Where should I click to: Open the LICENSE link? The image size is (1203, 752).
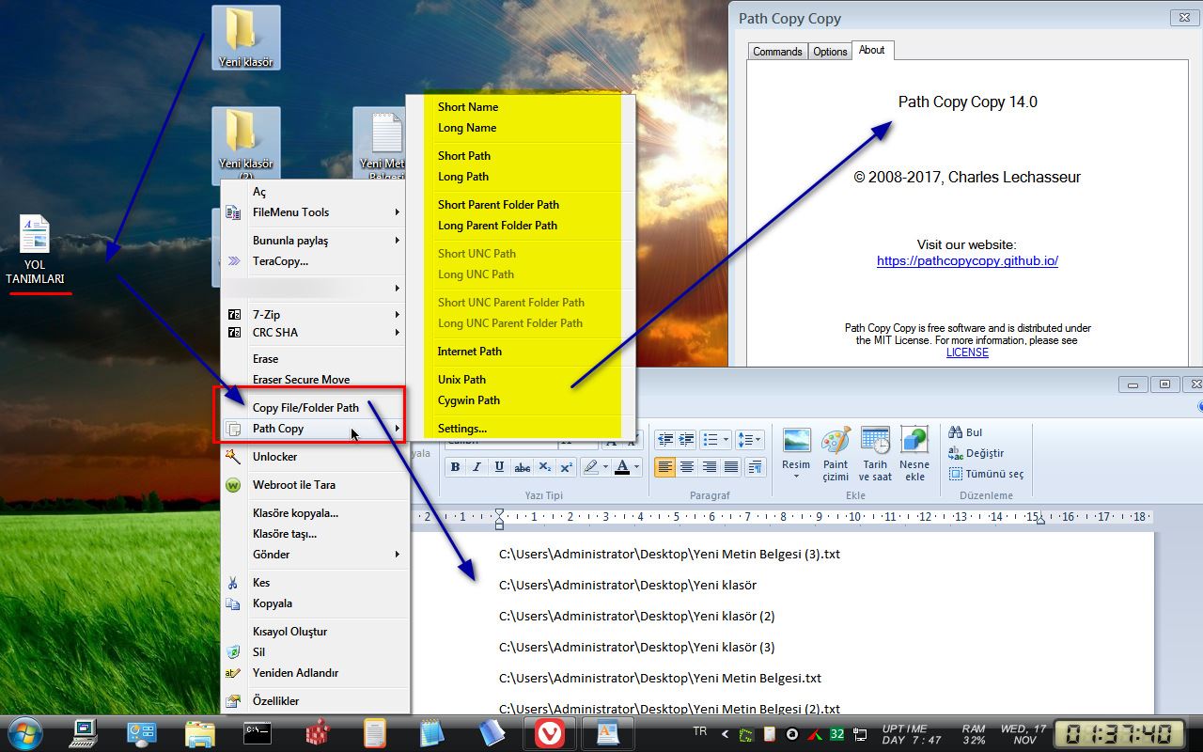[967, 352]
